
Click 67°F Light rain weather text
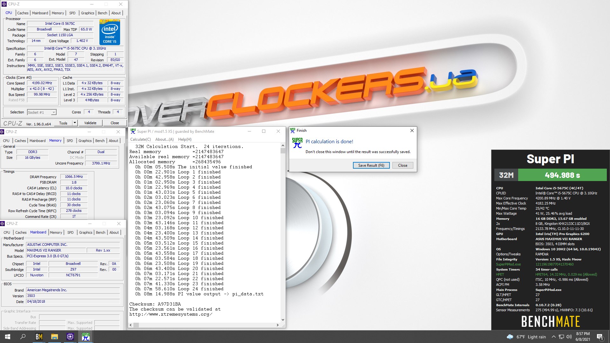click(x=531, y=337)
